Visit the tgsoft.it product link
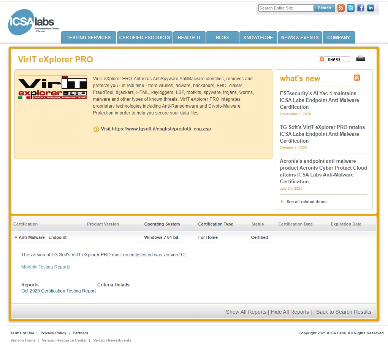Screen dimensions: 388x348 tap(156, 129)
